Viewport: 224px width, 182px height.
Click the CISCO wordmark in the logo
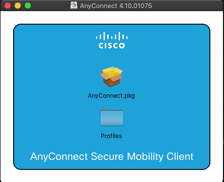[112, 45]
